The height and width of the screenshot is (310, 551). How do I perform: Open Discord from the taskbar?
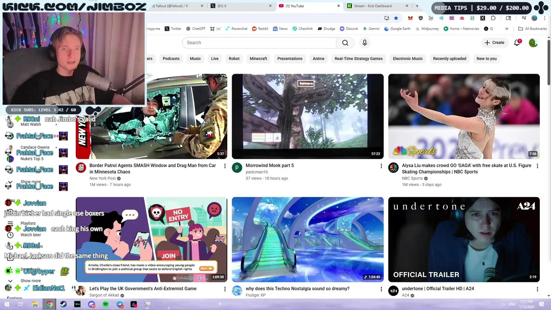[x=91, y=304]
